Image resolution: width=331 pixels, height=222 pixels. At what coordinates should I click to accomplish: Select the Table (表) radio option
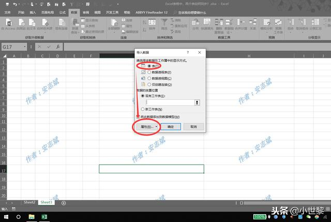point(149,66)
